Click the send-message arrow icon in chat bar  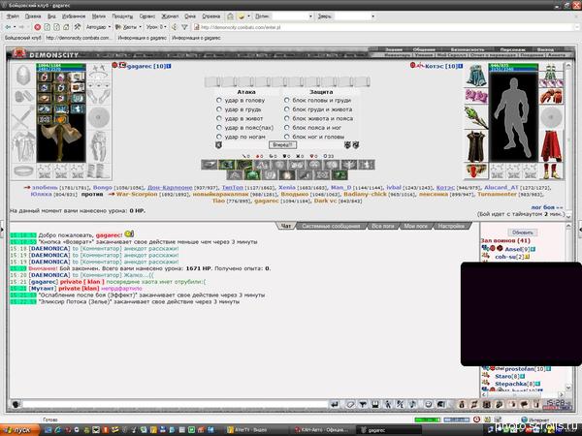tap(335, 404)
